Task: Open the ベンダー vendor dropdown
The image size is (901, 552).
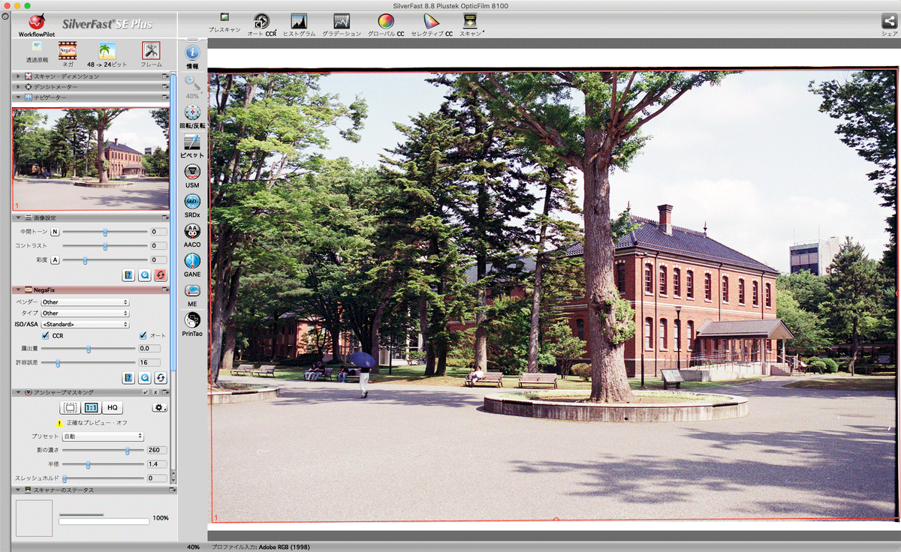Action: [85, 302]
